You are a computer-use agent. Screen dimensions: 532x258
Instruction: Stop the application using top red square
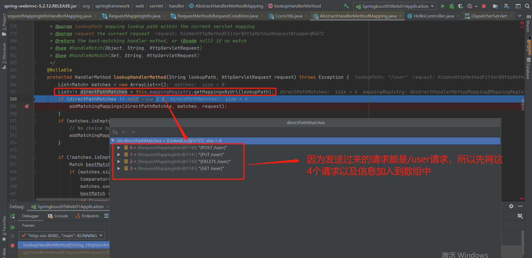(x=484, y=6)
